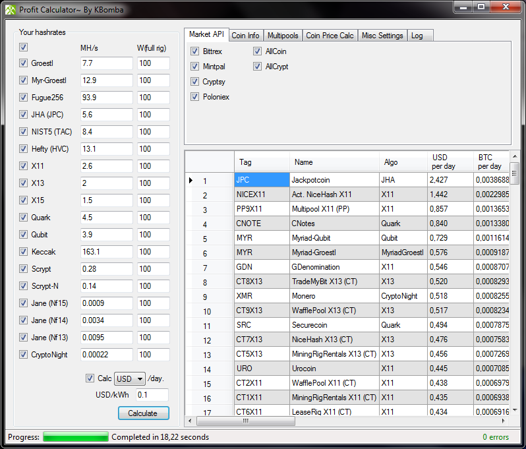Toggle the Keccak checkbox
The width and height of the screenshot is (526, 449).
pos(23,252)
